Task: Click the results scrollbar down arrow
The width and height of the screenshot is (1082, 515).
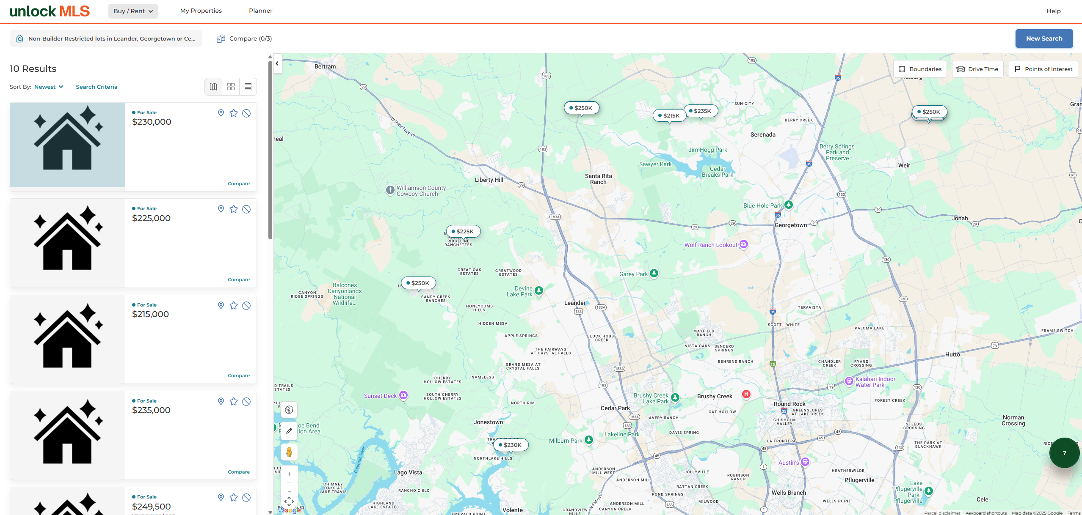Action: pos(270,512)
